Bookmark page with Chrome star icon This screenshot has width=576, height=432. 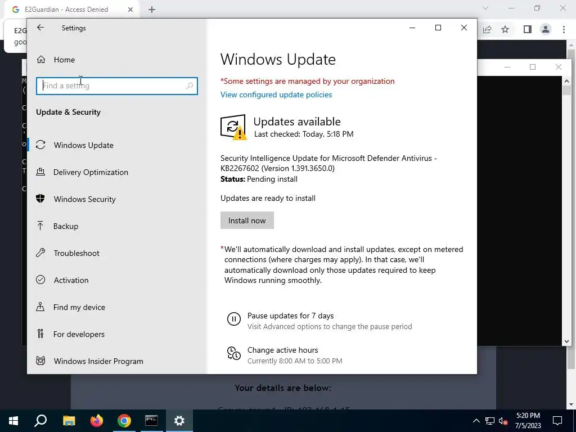(505, 29)
